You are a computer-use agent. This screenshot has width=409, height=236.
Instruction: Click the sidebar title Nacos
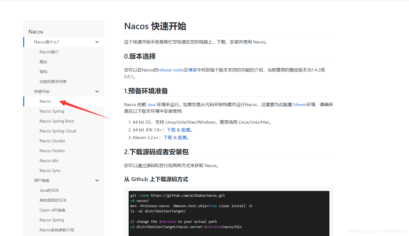[36, 32]
